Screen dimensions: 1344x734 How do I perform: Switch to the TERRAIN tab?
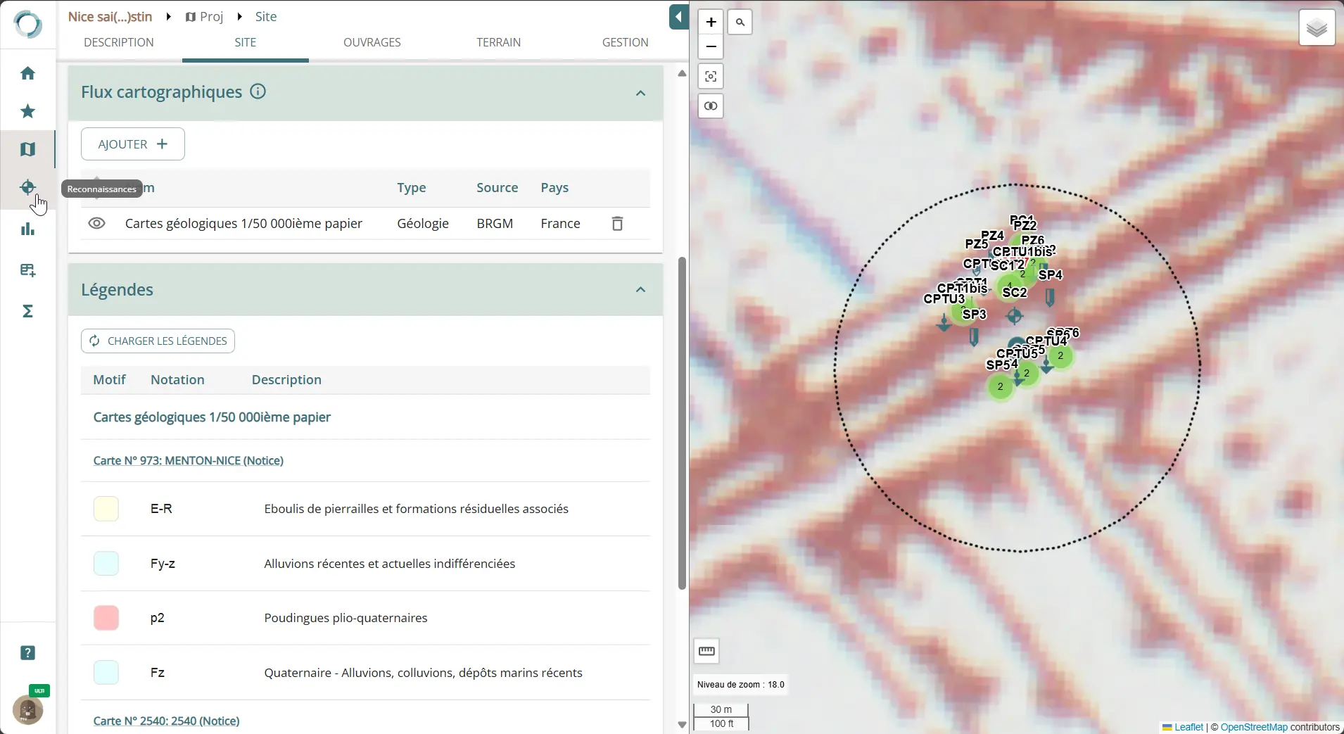pos(498,42)
